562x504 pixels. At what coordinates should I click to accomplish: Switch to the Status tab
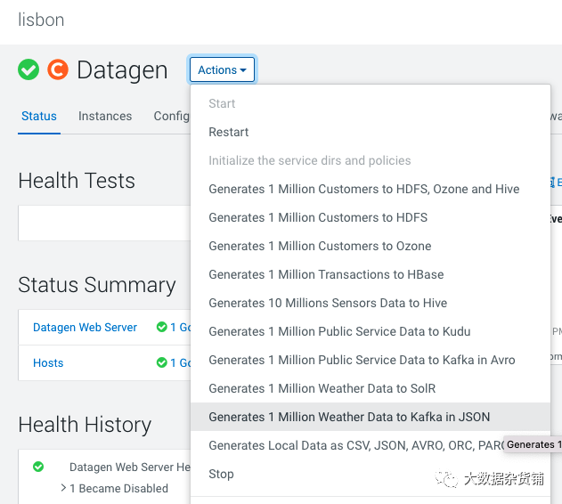(x=38, y=116)
